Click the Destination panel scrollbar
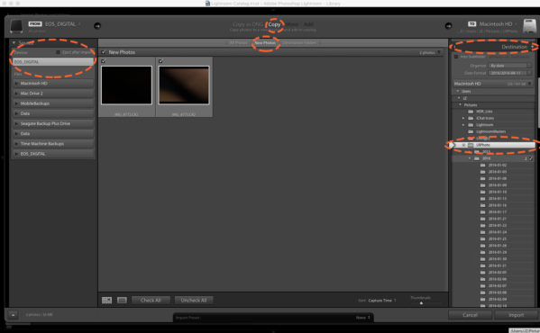The image size is (540, 333). (x=538, y=103)
